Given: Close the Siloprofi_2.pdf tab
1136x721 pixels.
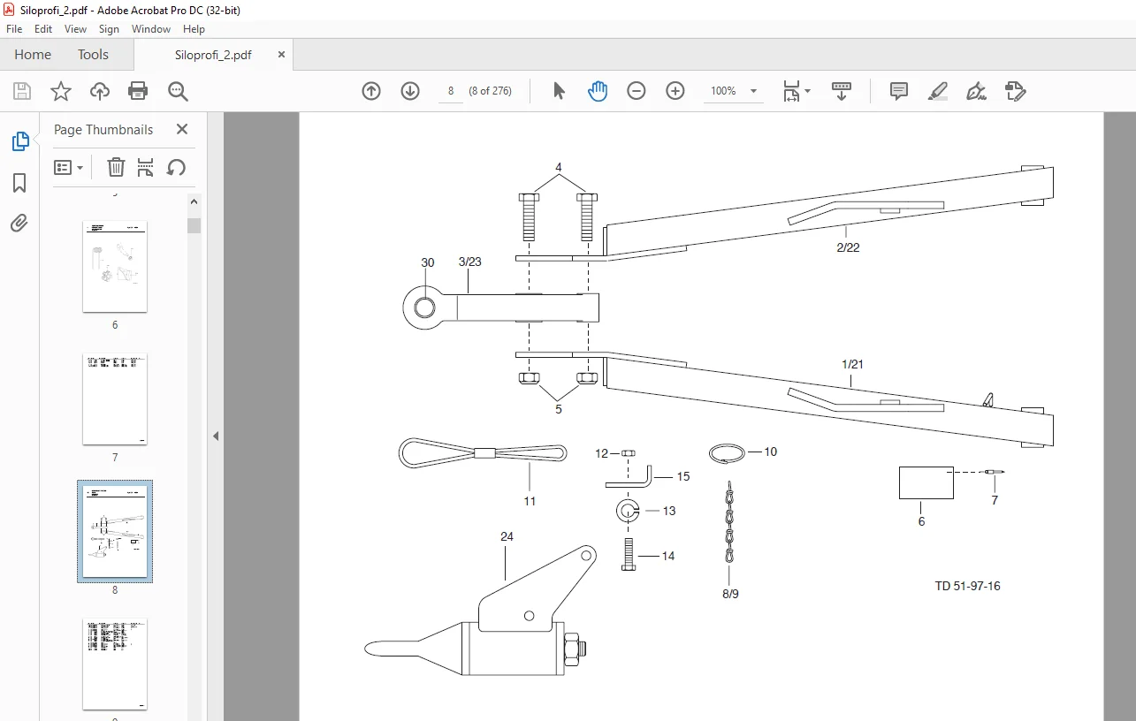Looking at the screenshot, I should [x=281, y=55].
